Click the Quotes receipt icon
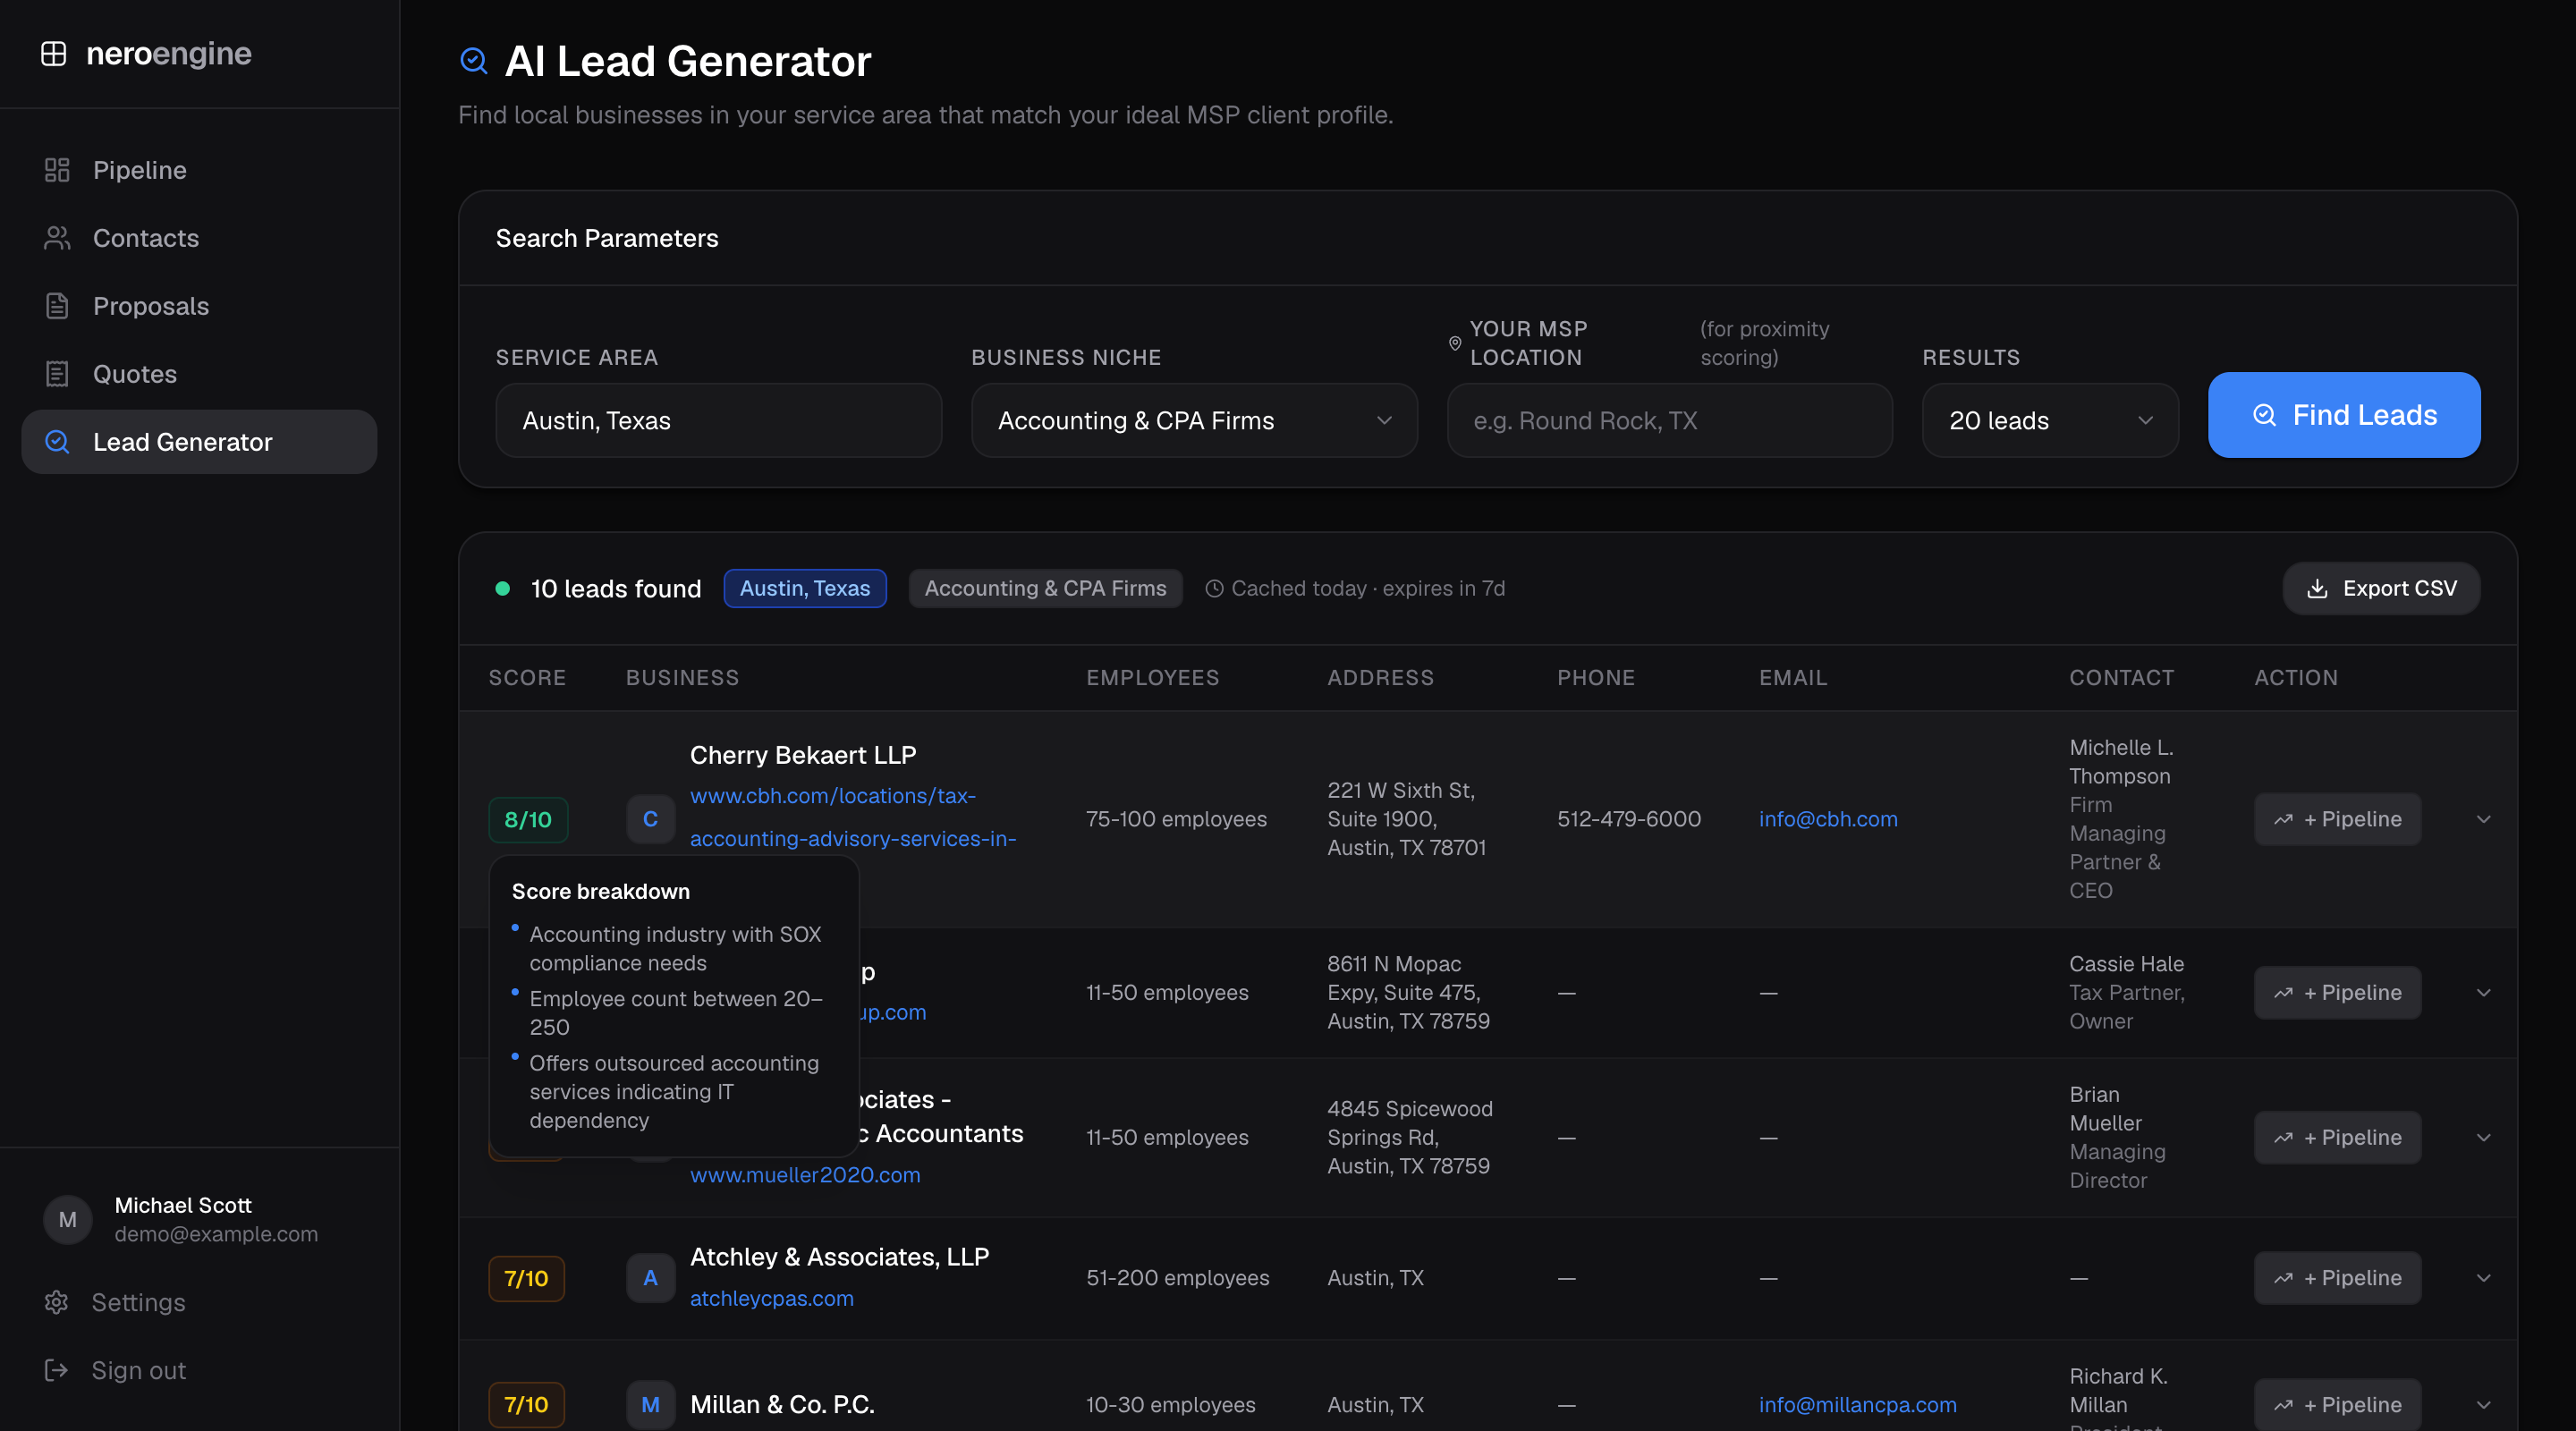Screen dimensions: 2576x1431 coord(57,374)
